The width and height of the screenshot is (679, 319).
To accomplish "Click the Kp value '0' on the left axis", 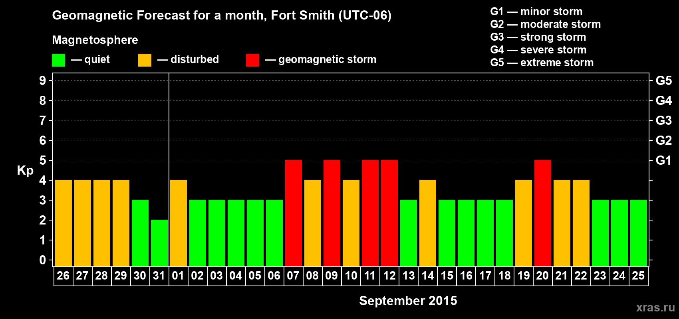I will point(43,260).
